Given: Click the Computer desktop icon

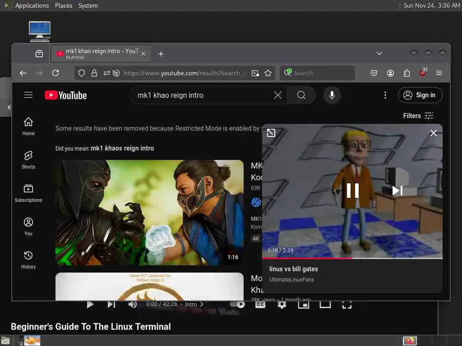Looking at the screenshot, I should pyautogui.click(x=40, y=31).
